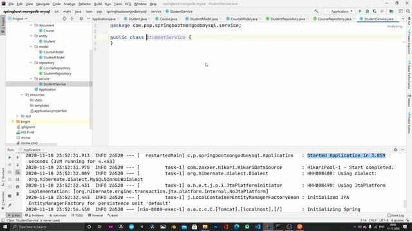
Task: Open Task View on taskbar
Action: point(100,227)
